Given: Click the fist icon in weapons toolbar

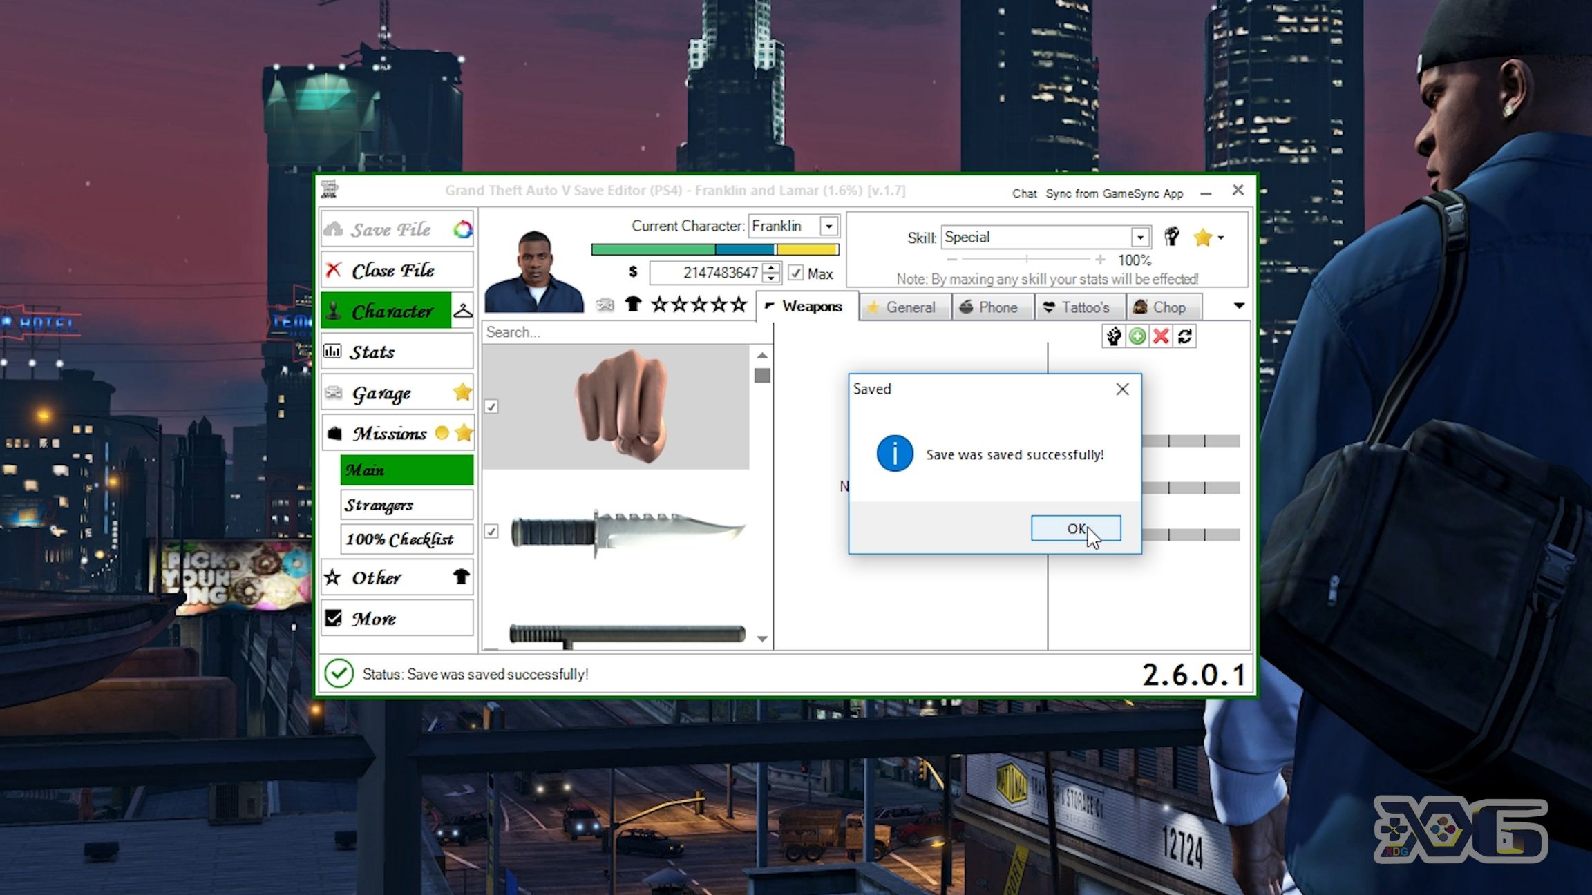Looking at the screenshot, I should [1114, 336].
